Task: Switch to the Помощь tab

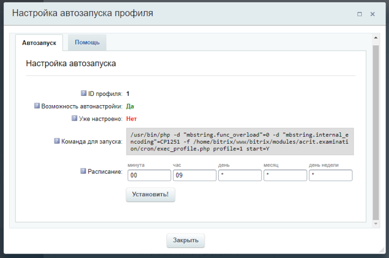Action: click(x=87, y=42)
